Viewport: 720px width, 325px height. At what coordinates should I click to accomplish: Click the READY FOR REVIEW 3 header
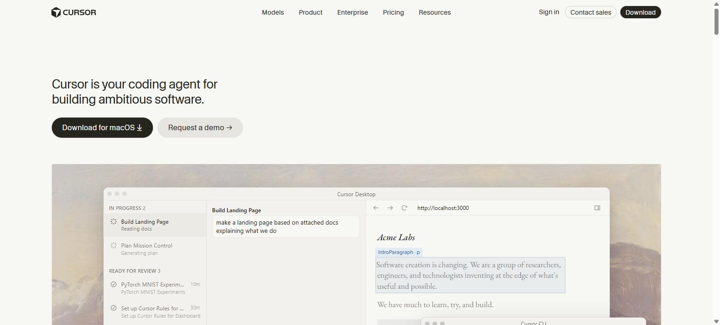[135, 271]
